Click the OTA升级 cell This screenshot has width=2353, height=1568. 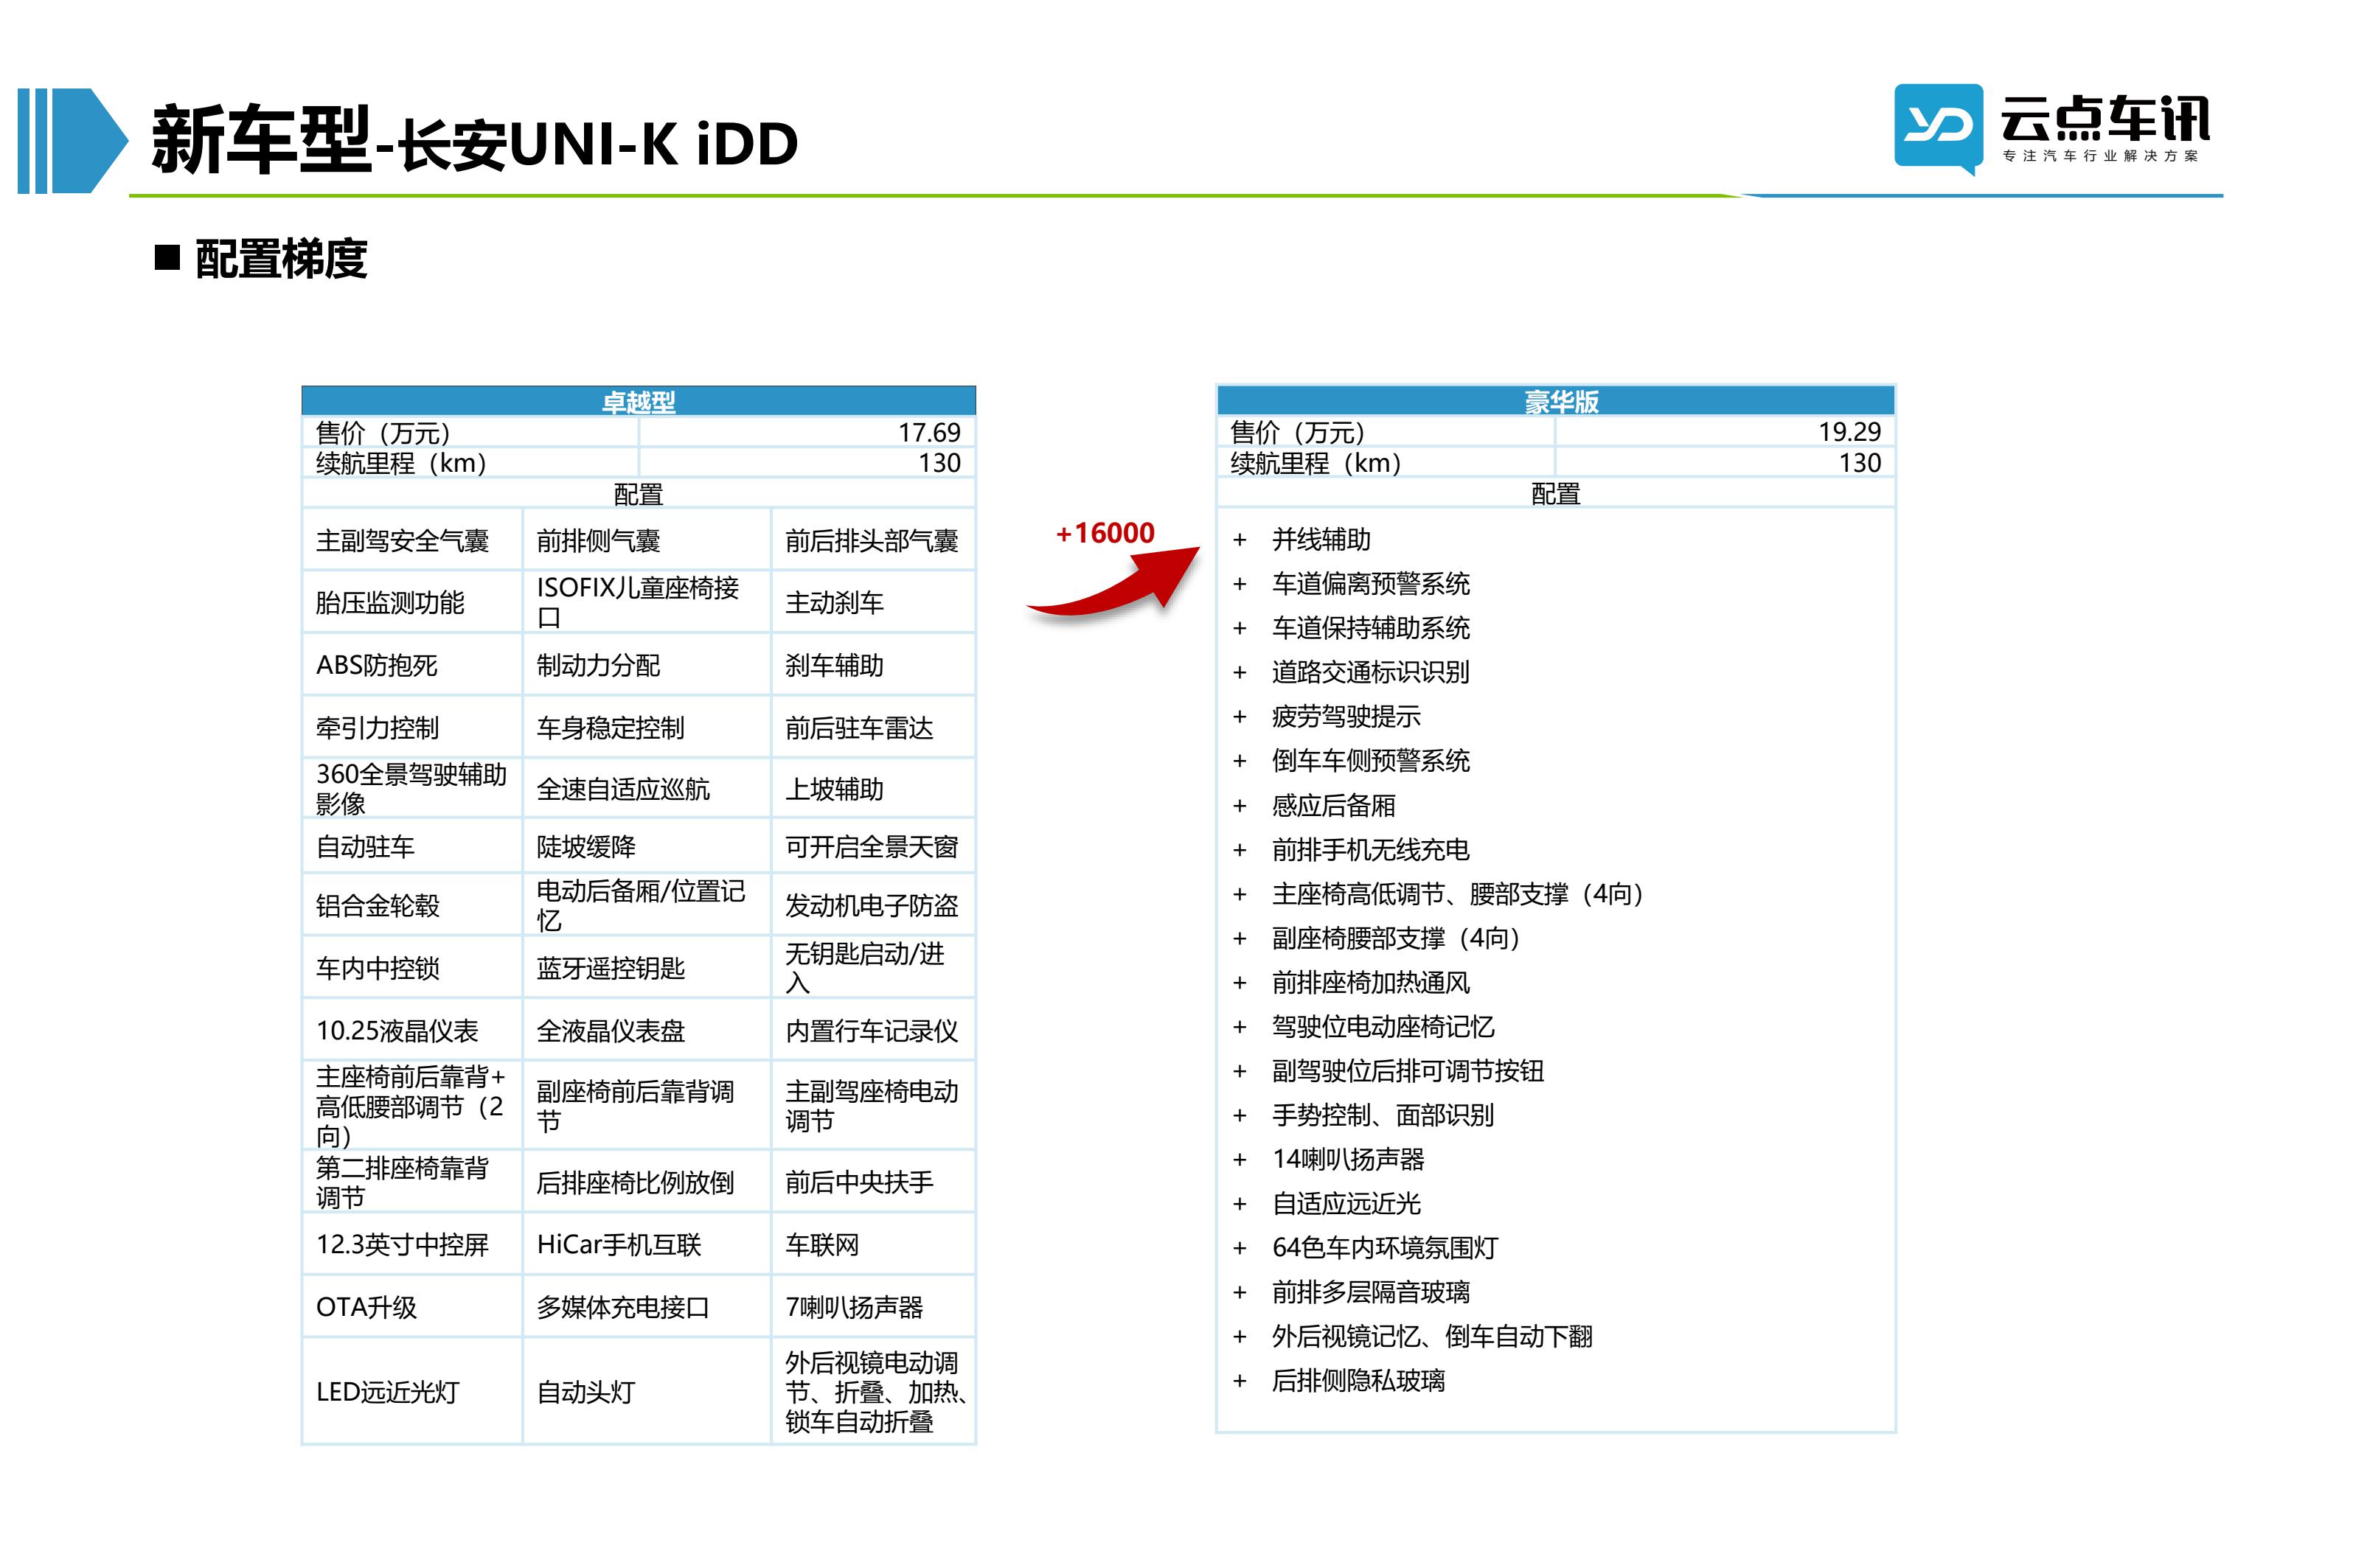click(412, 1307)
